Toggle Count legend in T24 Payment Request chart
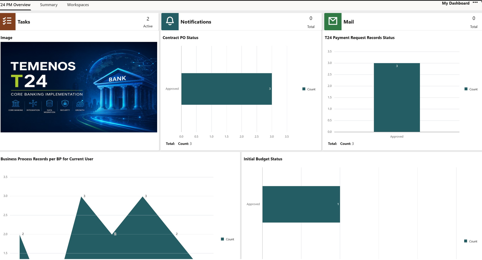Viewport: 482px width, 260px height. coord(471,89)
